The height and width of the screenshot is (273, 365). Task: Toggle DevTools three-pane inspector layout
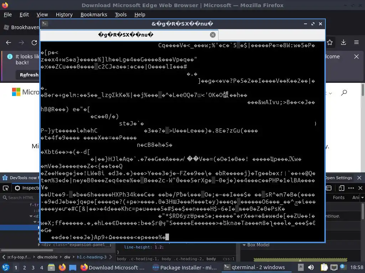(329, 188)
